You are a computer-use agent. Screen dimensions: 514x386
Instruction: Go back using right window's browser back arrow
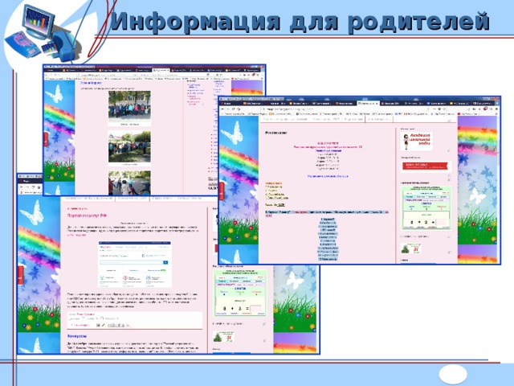point(223,109)
